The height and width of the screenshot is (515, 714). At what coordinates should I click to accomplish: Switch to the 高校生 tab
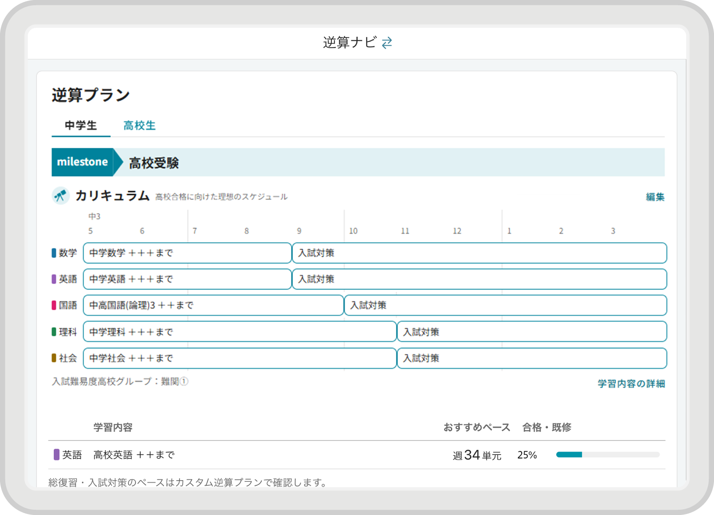click(139, 125)
